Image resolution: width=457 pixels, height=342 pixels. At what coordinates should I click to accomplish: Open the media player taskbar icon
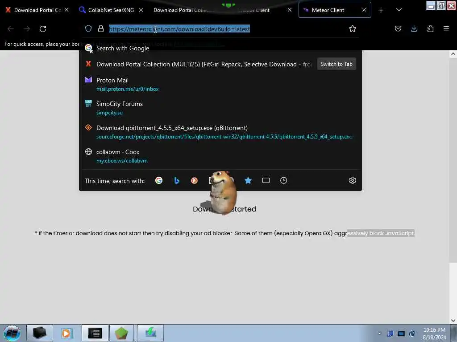pos(66,333)
